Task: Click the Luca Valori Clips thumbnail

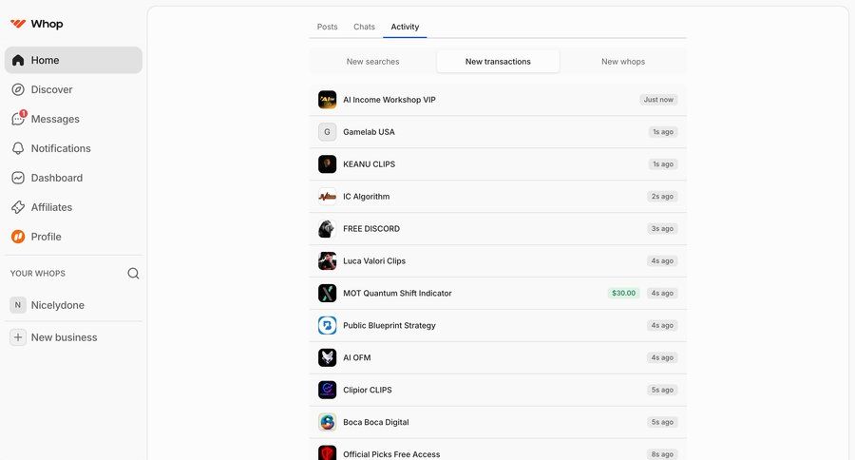Action: [327, 260]
